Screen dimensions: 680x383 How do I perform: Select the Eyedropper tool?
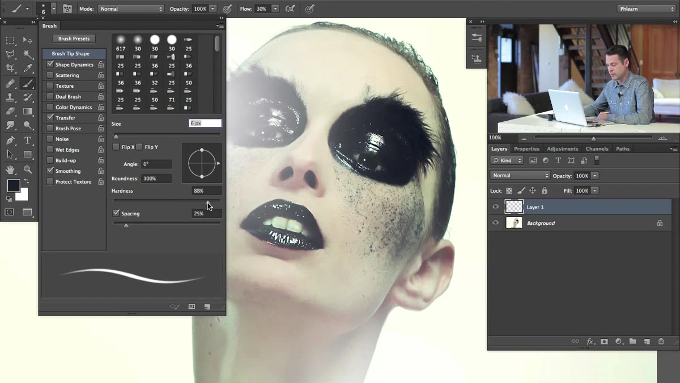(x=27, y=69)
